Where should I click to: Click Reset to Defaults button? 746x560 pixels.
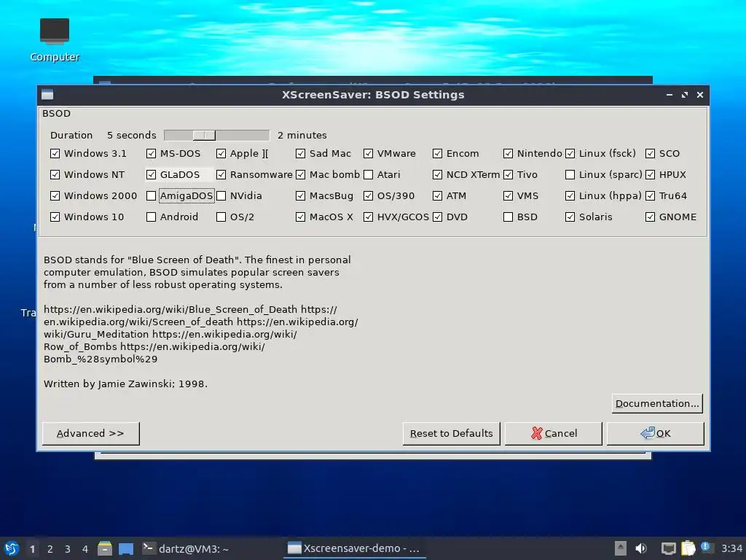[x=452, y=433]
